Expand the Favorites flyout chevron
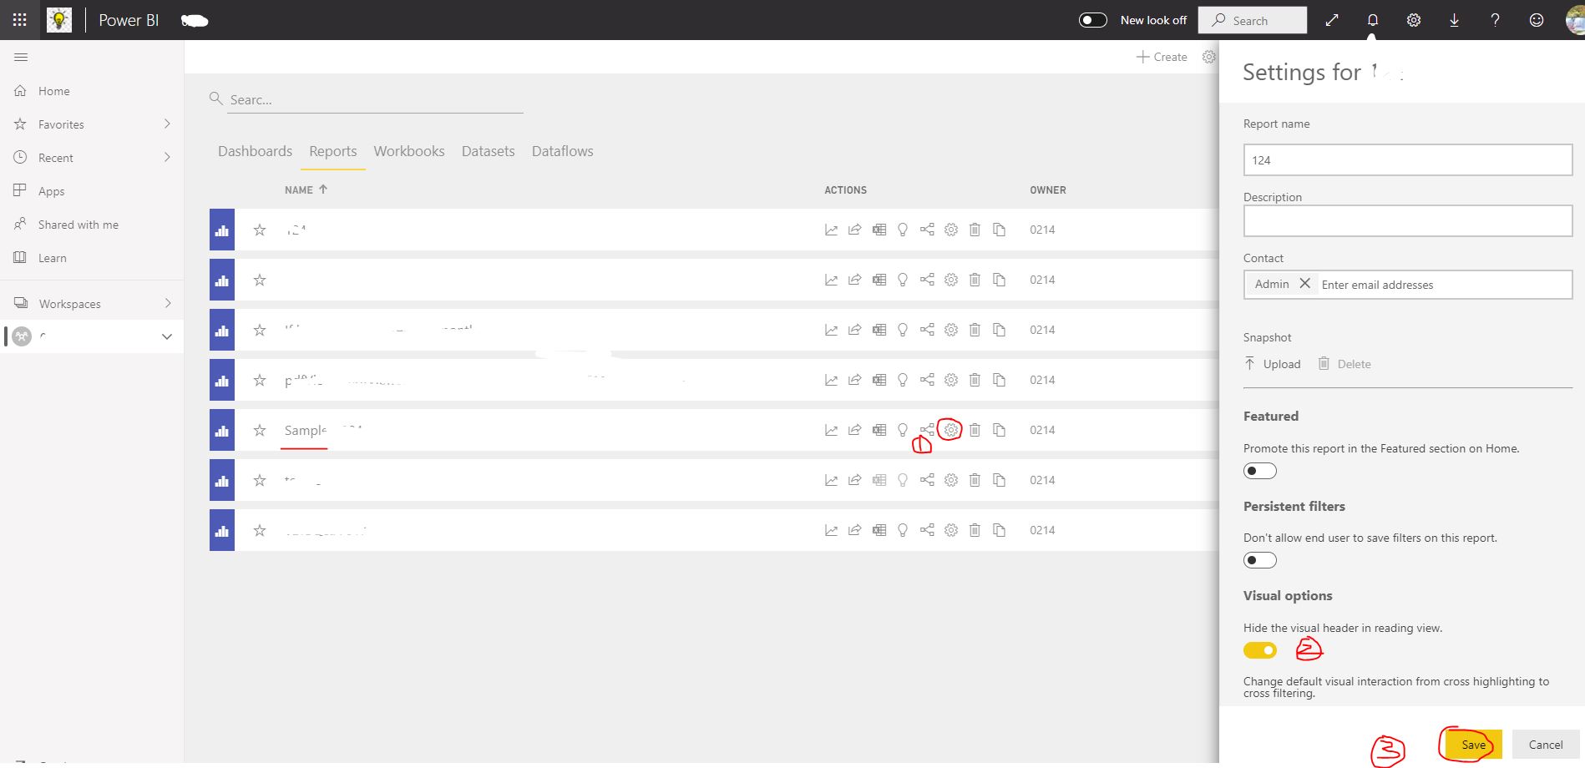Viewport: 1585px width, 768px height. coord(167,124)
